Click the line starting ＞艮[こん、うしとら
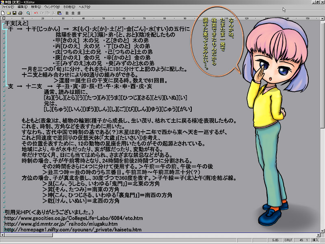Image resolution: width=325 pixels, height=244 pixels. pos(101,184)
